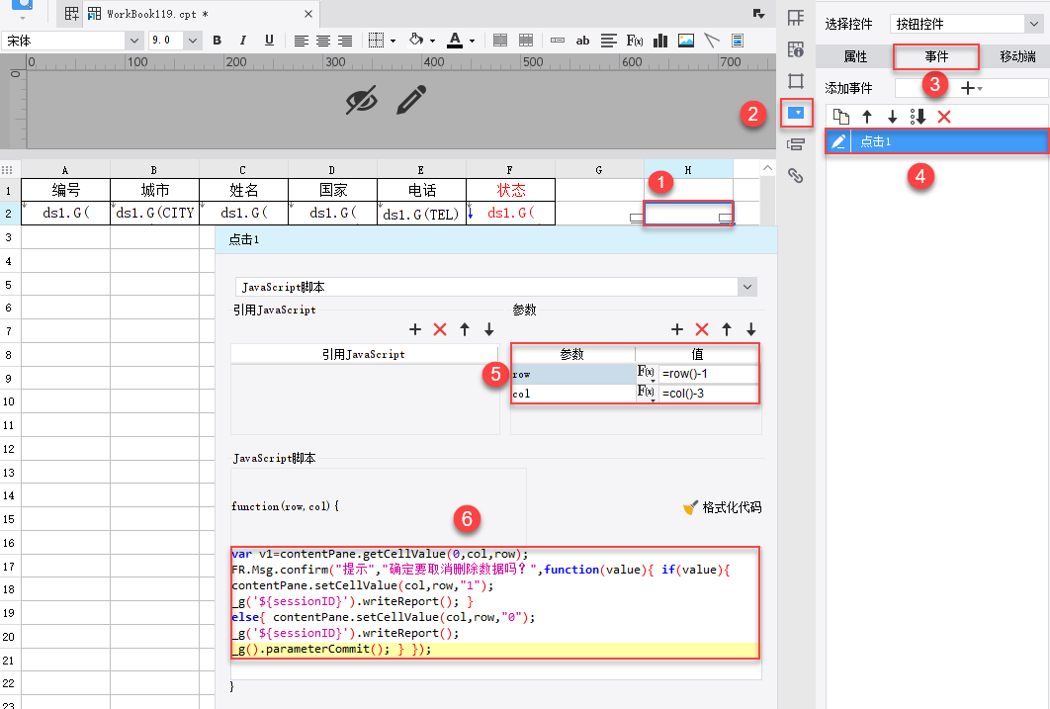Image resolution: width=1050 pixels, height=709 pixels.
Task: Move the selected parameter down
Action: tap(751, 329)
